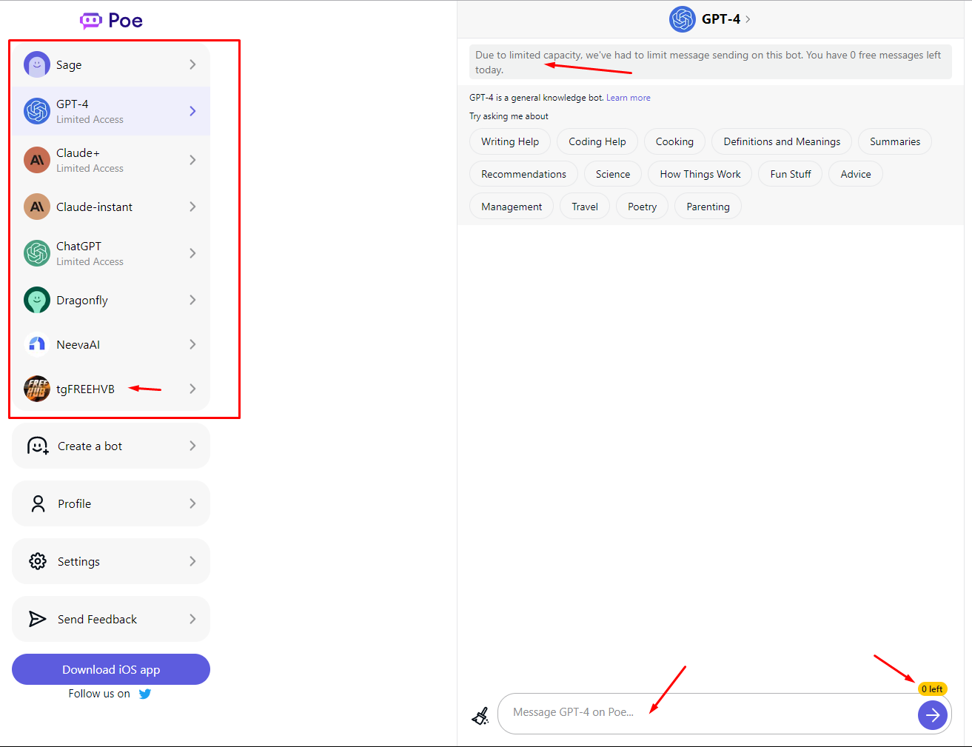This screenshot has height=747, width=972.
Task: Open the Twitter bird link
Action: [x=145, y=694]
